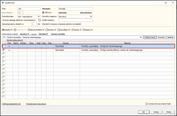Click the Prefiks osobisty input field
Screen dimensions: 177x116
tap(75, 20)
